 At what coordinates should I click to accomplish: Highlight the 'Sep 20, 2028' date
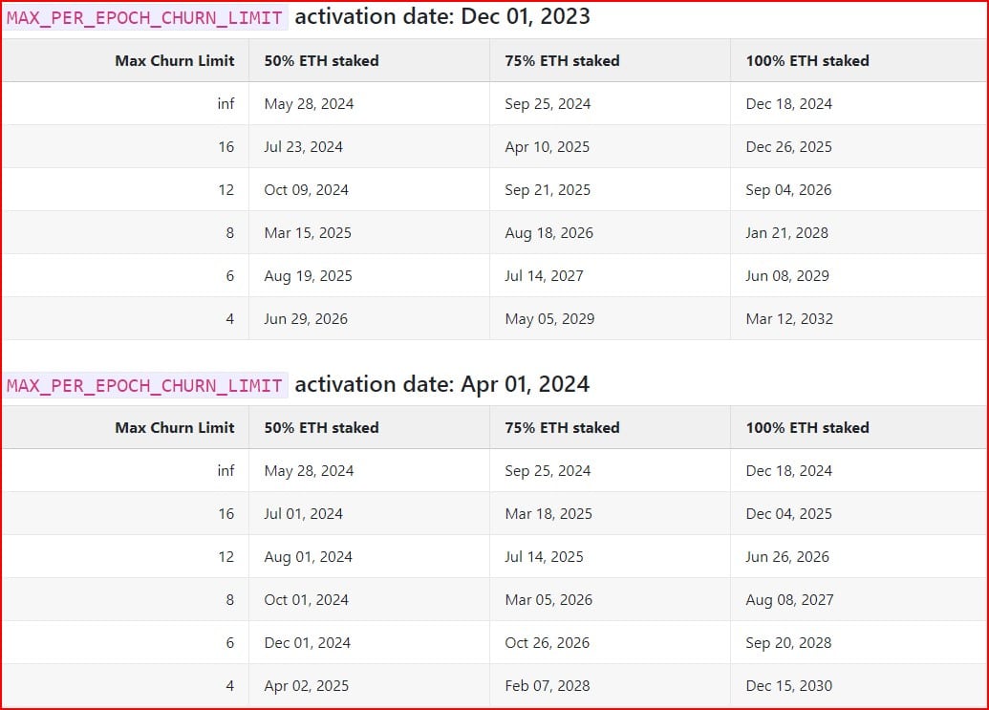[x=789, y=643]
